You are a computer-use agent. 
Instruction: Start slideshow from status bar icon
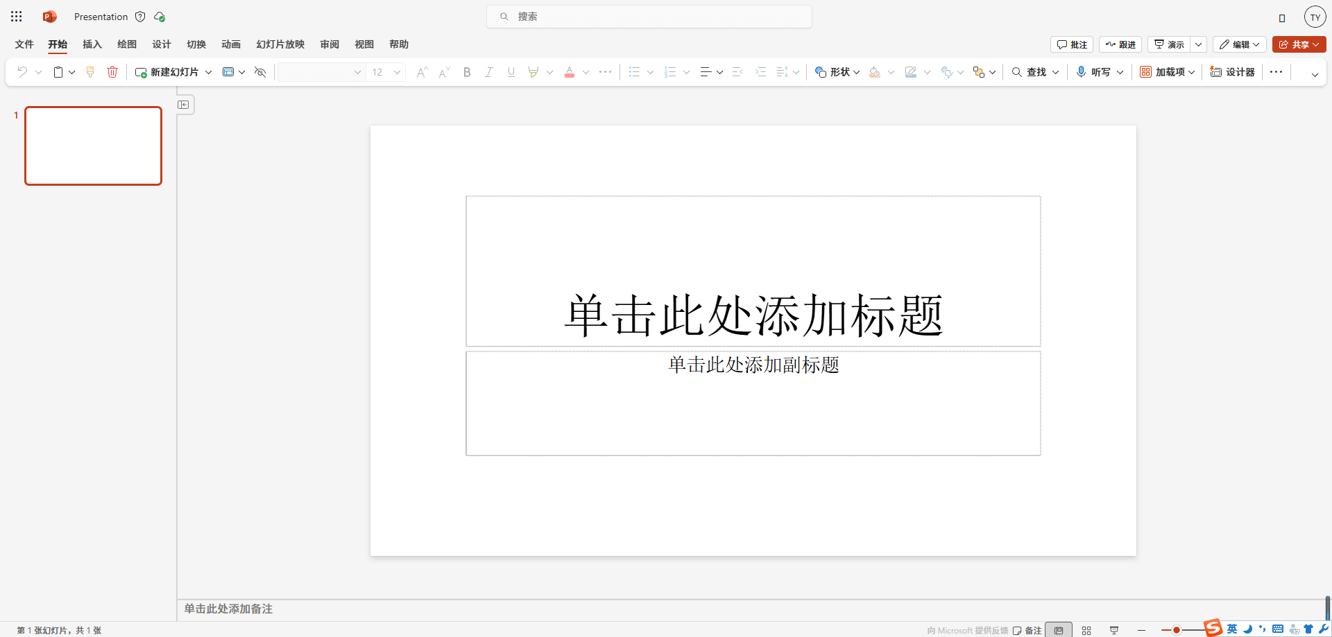point(1114,630)
